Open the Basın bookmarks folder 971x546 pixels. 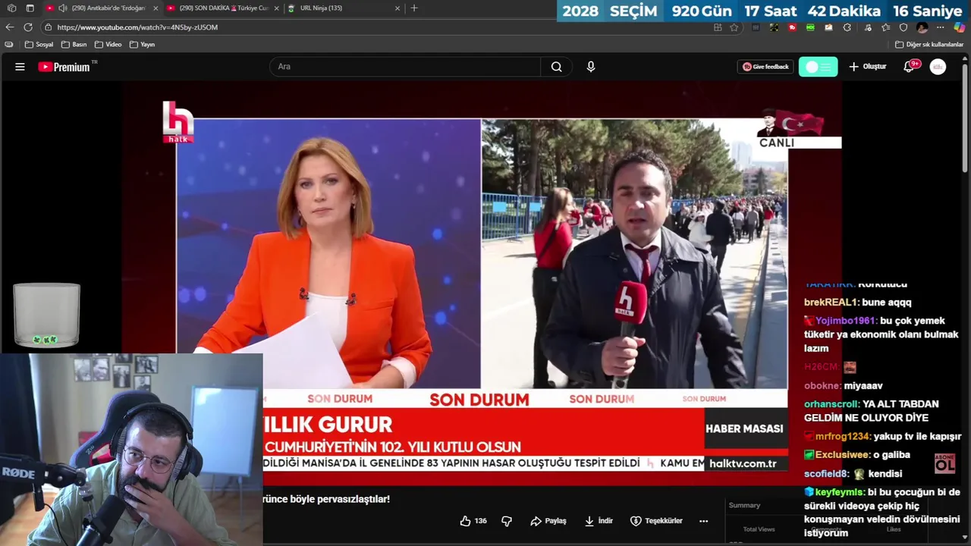point(74,45)
